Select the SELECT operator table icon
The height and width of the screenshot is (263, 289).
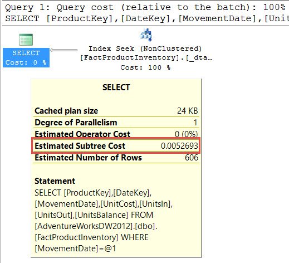[26, 40]
